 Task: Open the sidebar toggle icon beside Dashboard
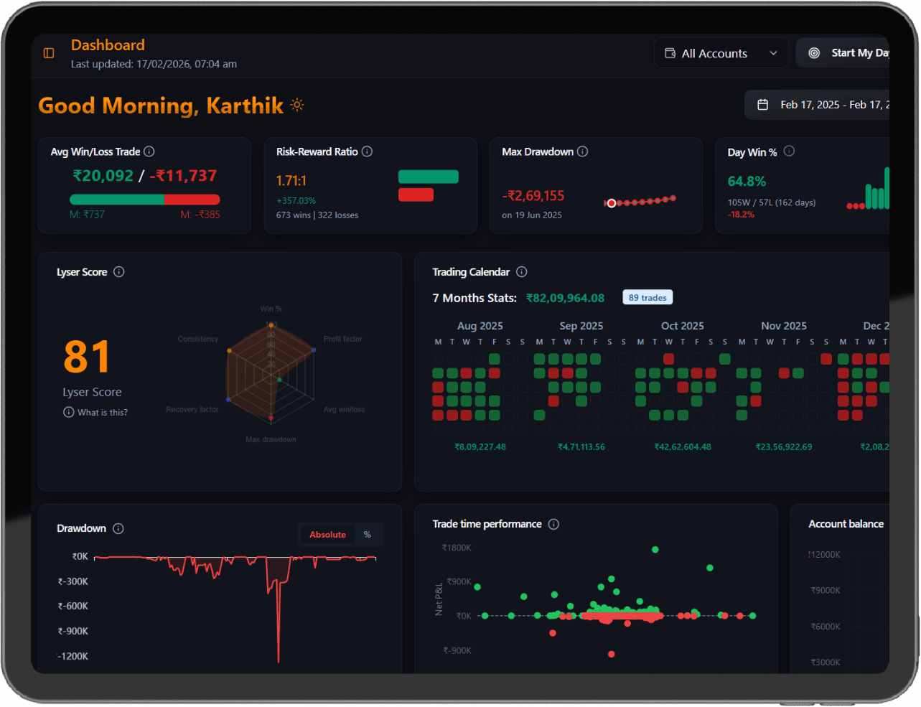coord(47,52)
